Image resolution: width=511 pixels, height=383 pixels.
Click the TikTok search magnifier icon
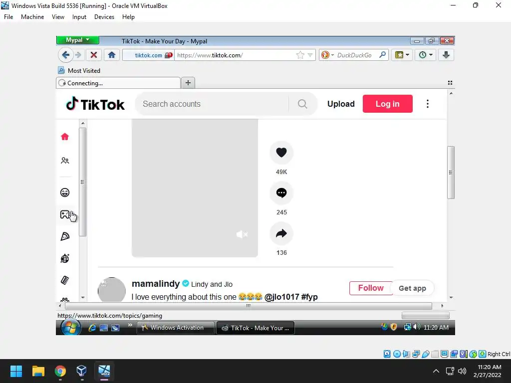click(302, 104)
